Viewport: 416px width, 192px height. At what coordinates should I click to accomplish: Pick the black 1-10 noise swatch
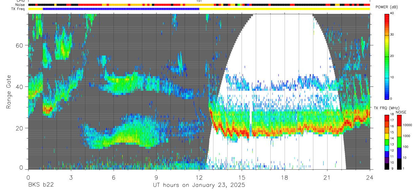pos(399,164)
